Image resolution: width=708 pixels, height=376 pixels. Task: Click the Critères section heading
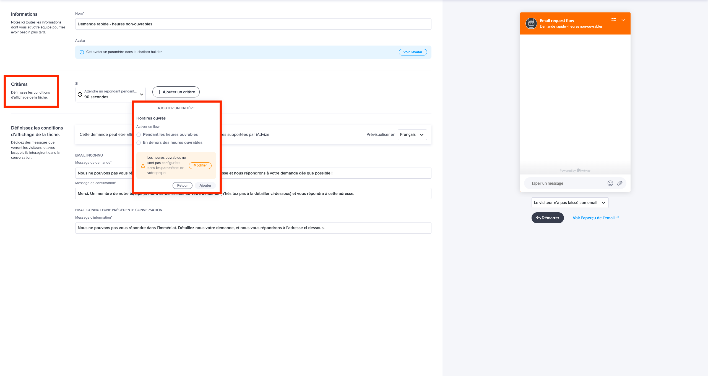pos(19,84)
